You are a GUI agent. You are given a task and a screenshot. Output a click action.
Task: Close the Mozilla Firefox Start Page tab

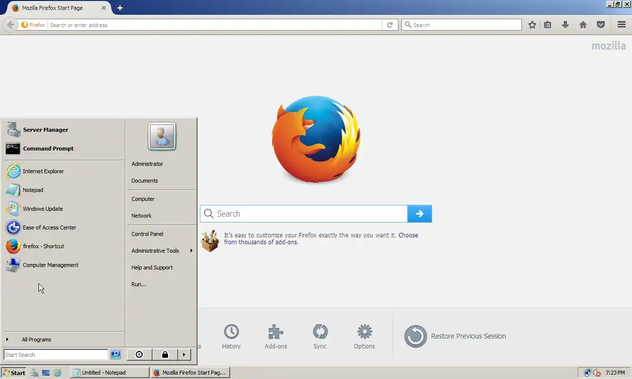pyautogui.click(x=104, y=8)
